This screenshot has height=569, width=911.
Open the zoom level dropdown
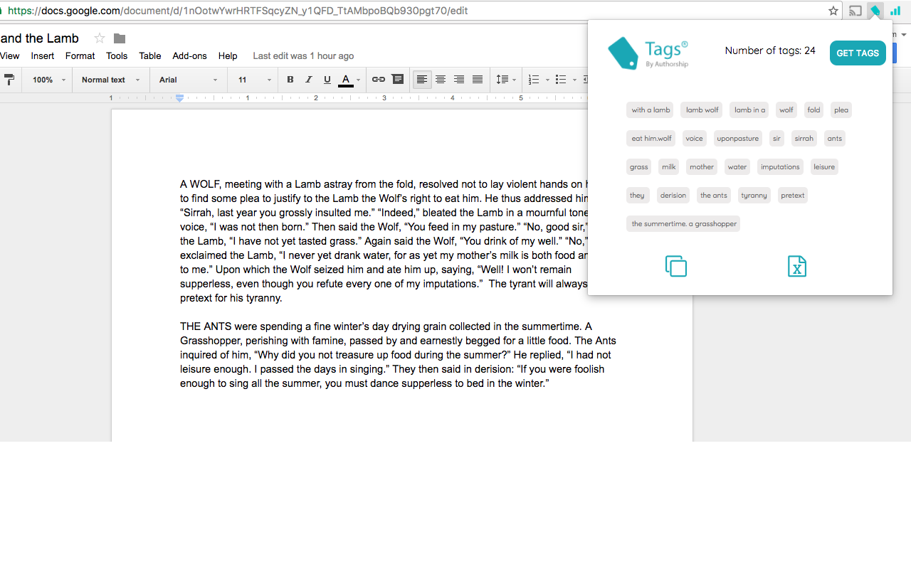point(47,80)
